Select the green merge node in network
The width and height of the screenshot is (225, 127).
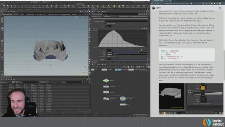point(106,80)
